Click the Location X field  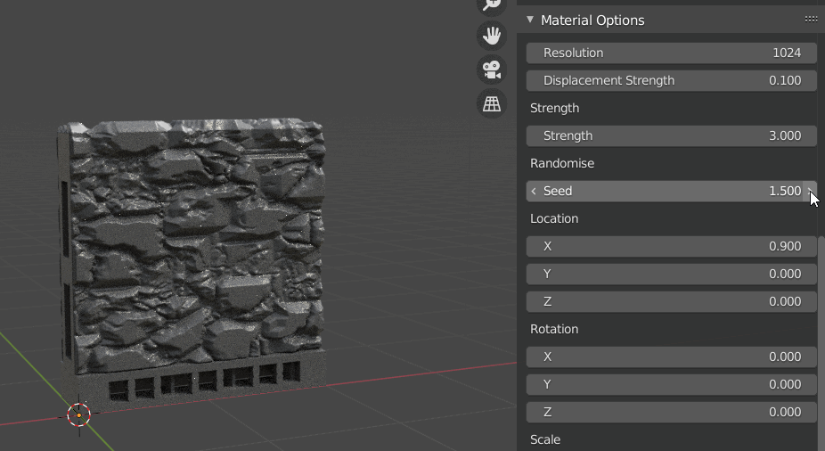coord(672,246)
